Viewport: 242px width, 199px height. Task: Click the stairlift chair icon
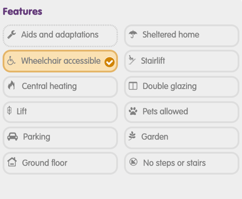coord(132,60)
